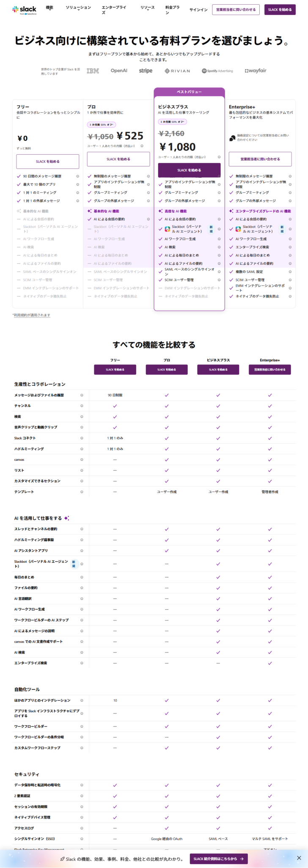Open the ソリューション navigation menu

[x=78, y=8]
